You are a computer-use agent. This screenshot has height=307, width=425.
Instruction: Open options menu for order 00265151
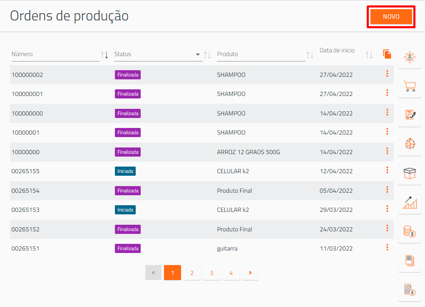pyautogui.click(x=387, y=248)
